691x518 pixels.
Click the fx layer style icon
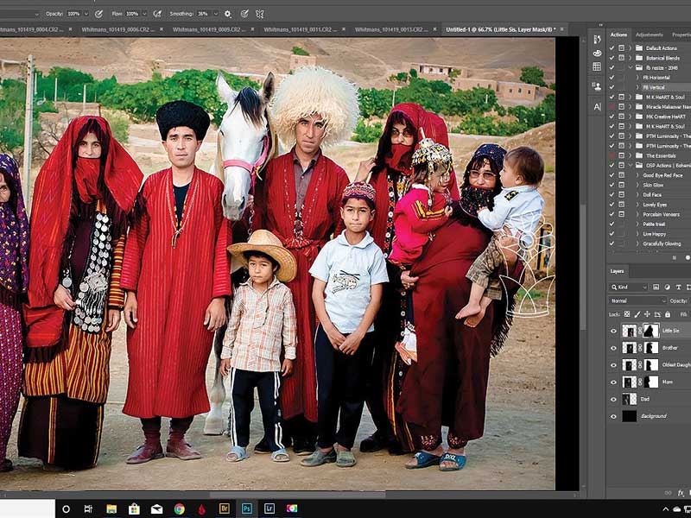point(681,493)
